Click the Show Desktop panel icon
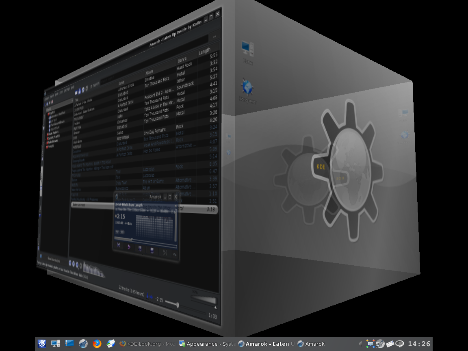468x351 pixels. [69, 344]
